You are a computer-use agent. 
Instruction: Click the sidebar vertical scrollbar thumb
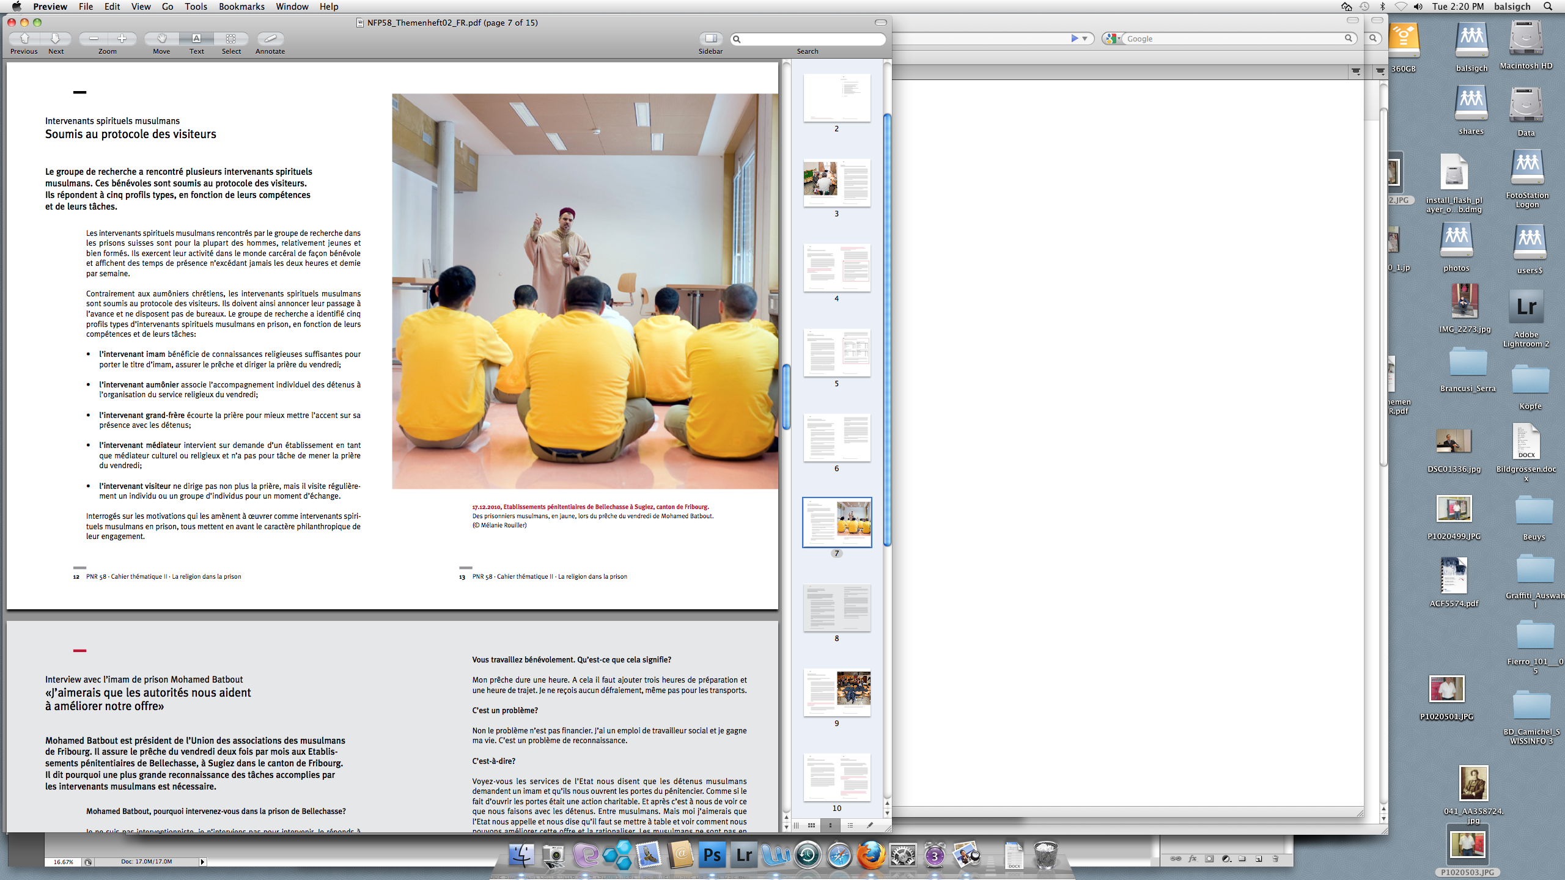pos(887,330)
